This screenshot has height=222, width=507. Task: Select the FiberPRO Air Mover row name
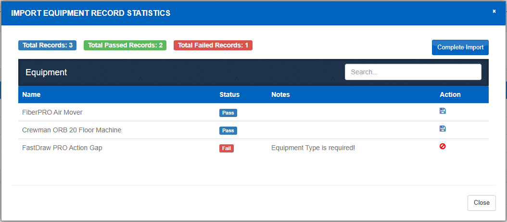(52, 112)
